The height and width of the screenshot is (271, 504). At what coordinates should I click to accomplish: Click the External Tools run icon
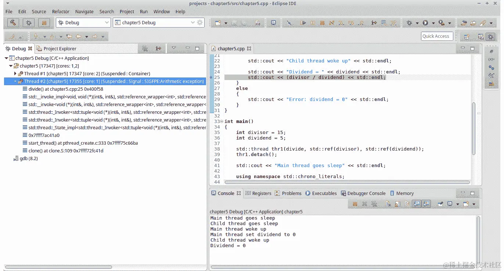coord(442,23)
